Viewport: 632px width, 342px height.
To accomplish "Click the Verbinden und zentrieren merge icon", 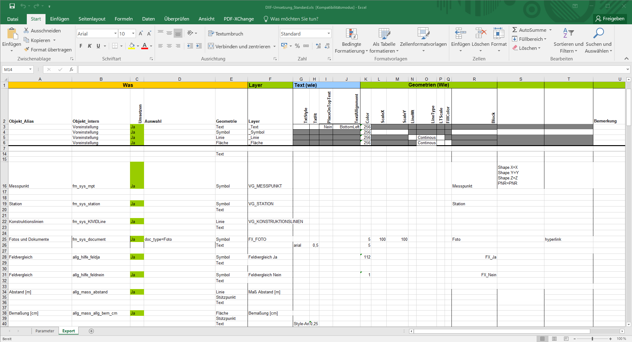I will coord(211,46).
